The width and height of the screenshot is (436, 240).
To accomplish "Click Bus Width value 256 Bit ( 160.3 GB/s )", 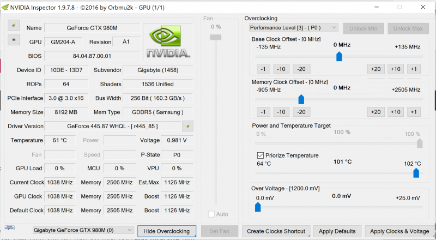I will [158, 98].
